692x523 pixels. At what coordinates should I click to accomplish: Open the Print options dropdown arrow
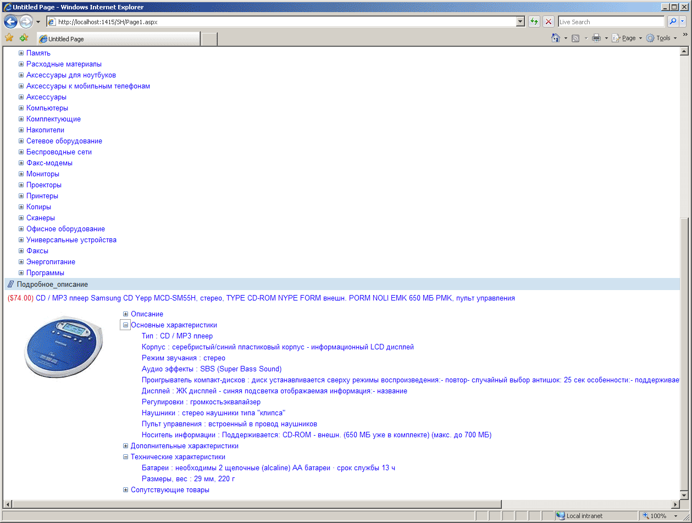606,38
